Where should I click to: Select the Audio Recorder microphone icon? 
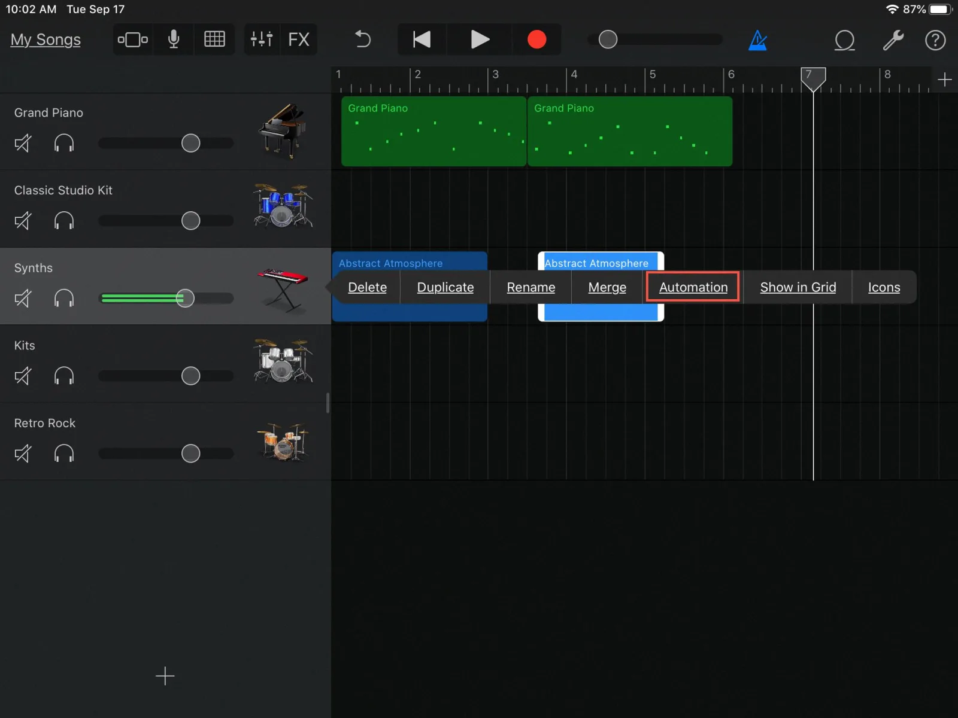[x=173, y=39]
